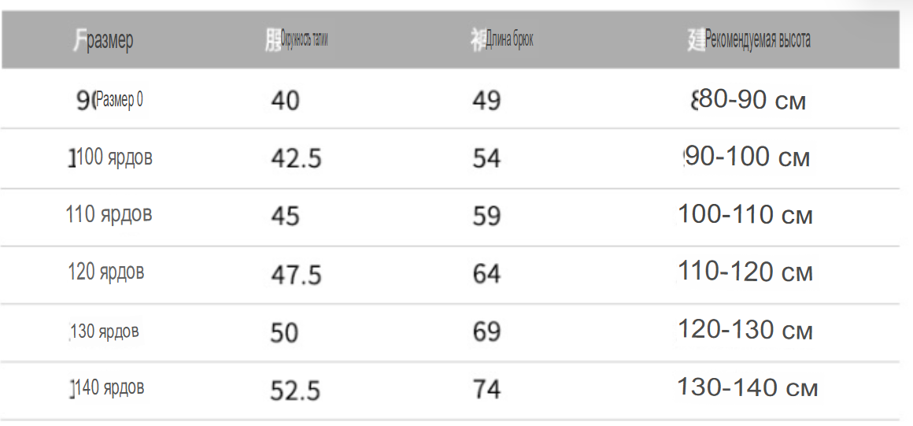The height and width of the screenshot is (426, 913).
Task: Select the '100 ярдов' size row
Action: 115,157
